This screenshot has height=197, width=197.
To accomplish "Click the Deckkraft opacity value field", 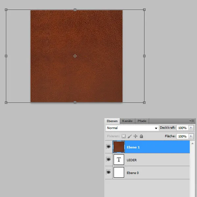I will click(x=182, y=128).
